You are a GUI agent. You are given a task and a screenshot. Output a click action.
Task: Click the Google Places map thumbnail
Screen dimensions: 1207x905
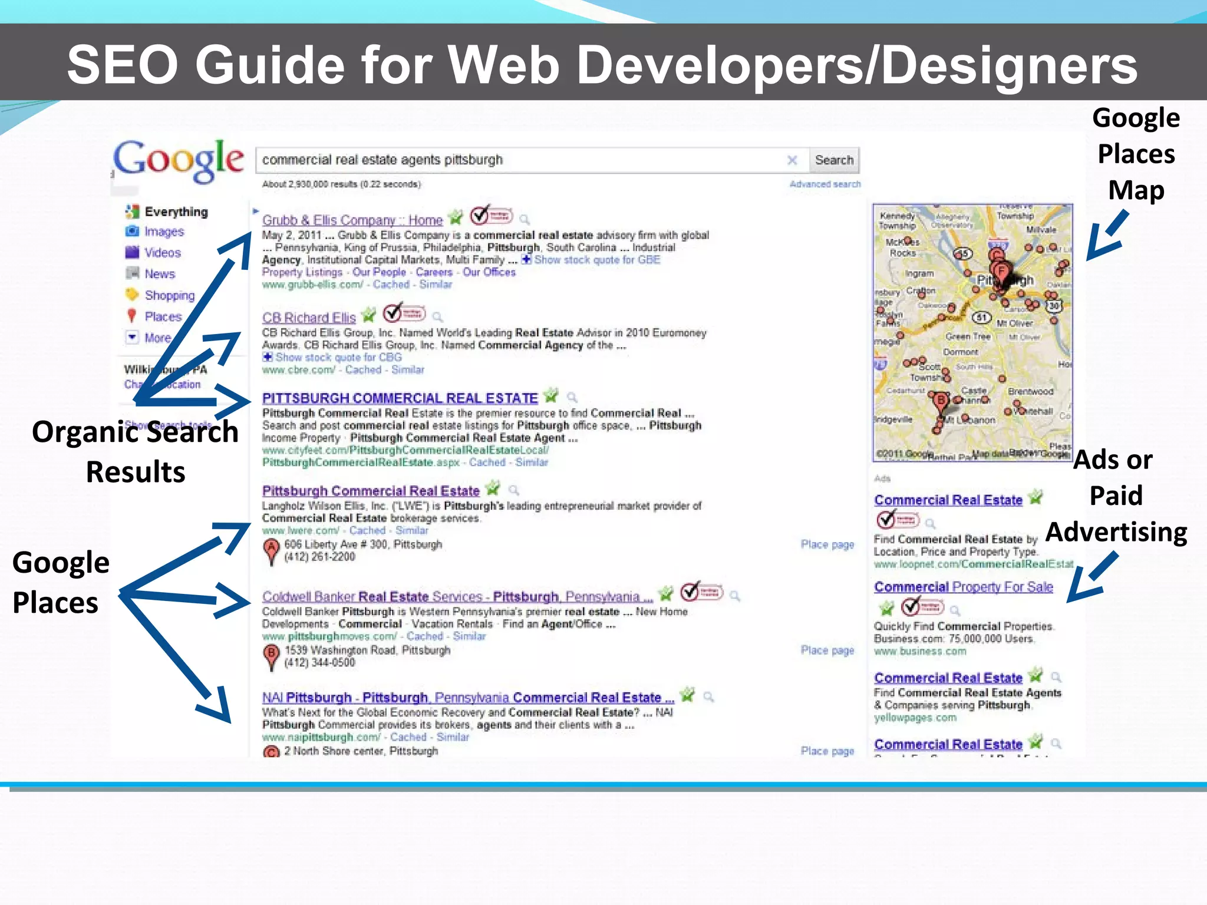[972, 333]
